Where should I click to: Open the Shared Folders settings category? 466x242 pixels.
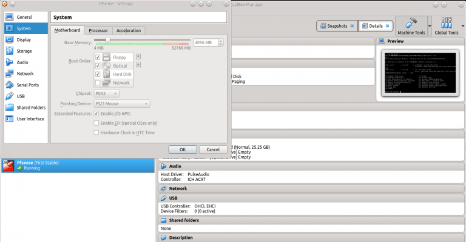[x=26, y=108]
